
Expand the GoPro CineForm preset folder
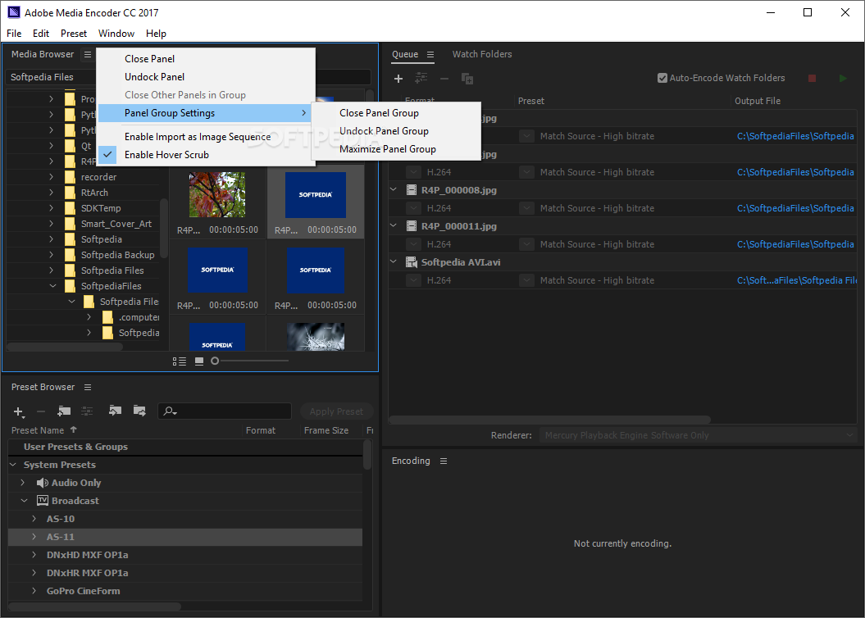(34, 590)
